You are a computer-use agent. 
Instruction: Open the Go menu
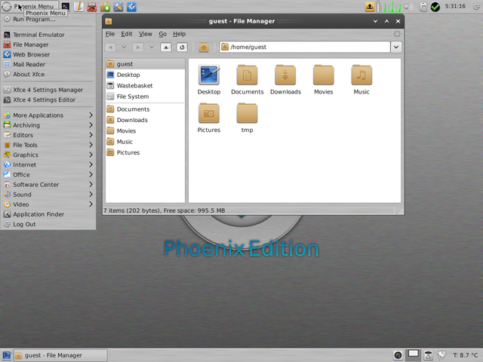[x=163, y=34]
